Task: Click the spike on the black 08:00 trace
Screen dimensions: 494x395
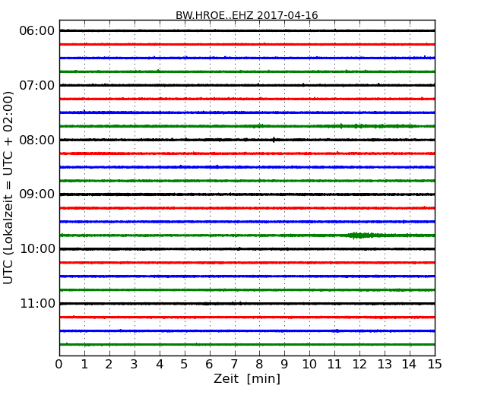Action: coord(274,140)
